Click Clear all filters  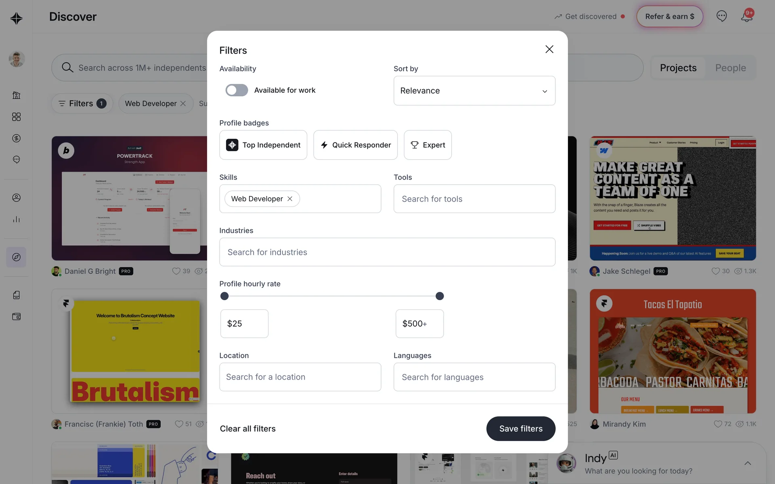click(248, 429)
